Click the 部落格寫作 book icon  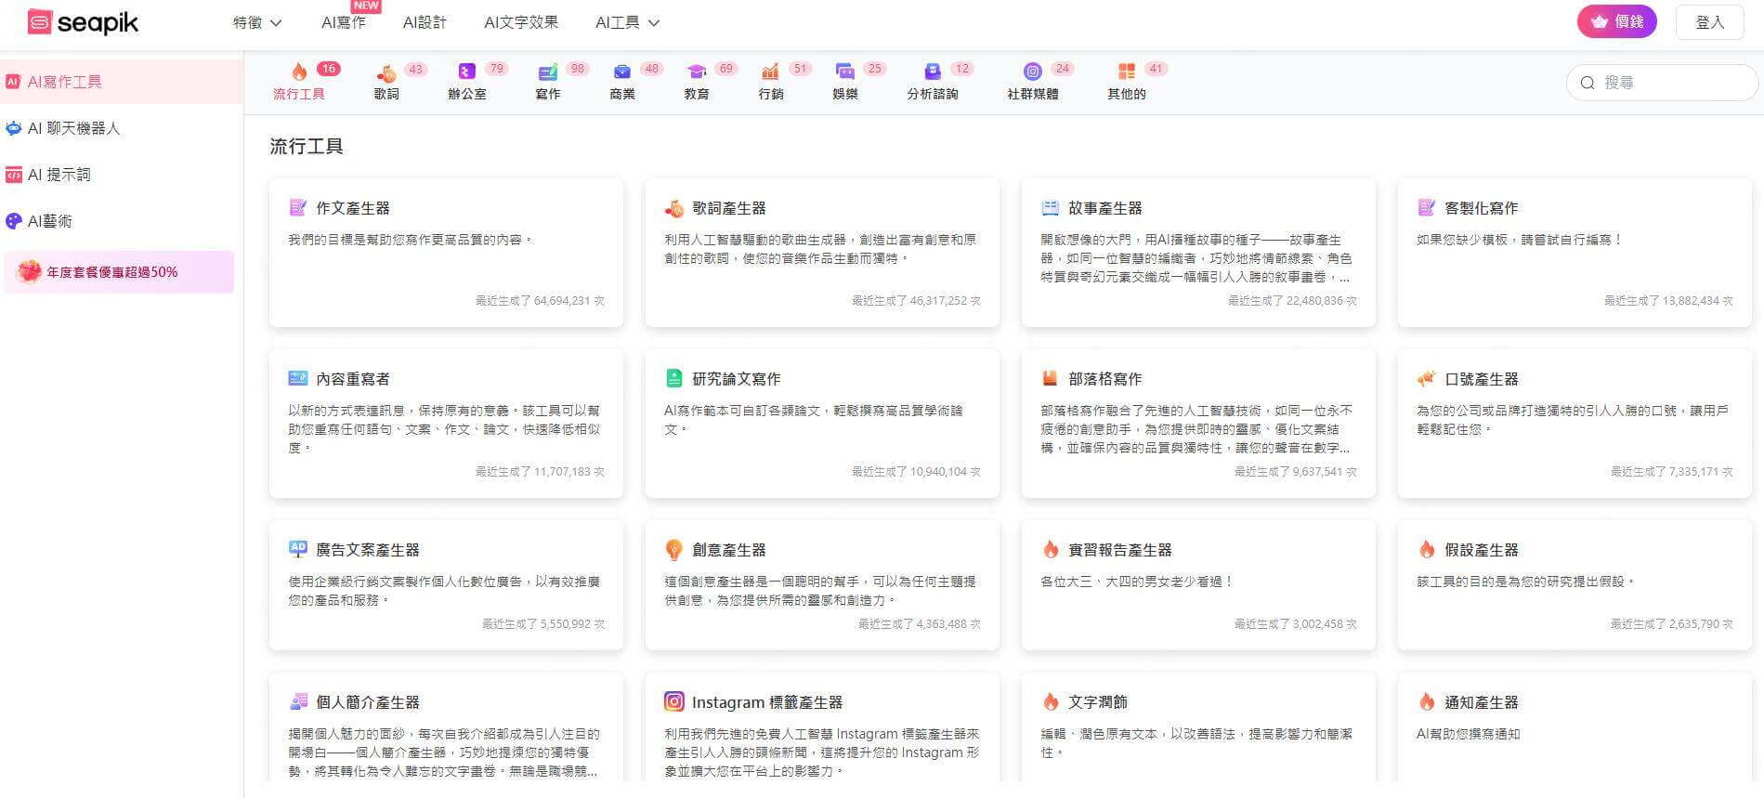(1050, 378)
